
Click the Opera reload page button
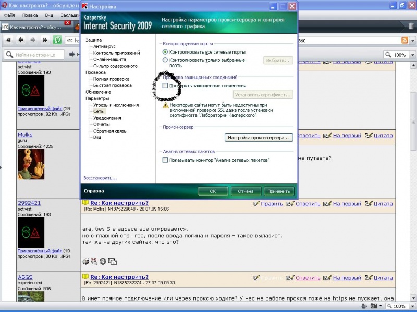tap(57, 40)
